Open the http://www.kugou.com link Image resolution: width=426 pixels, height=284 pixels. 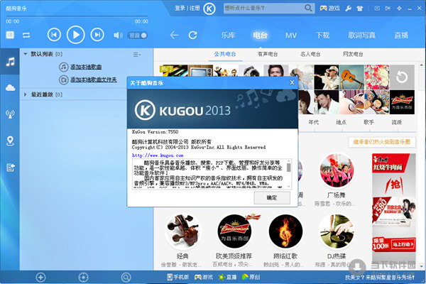click(158, 155)
